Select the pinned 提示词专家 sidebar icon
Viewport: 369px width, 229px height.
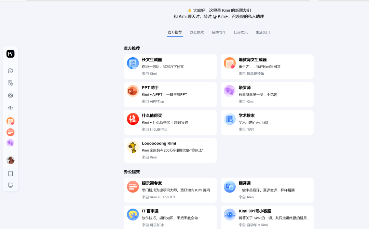click(x=10, y=132)
